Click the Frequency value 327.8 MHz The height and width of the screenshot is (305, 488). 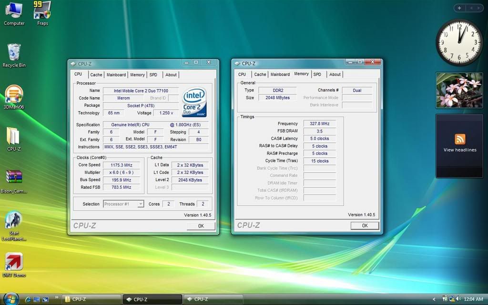pyautogui.click(x=320, y=123)
